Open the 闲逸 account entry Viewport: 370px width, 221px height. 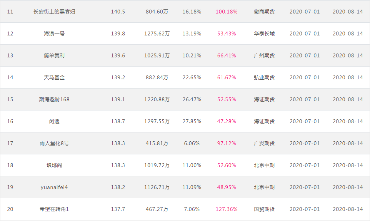(x=54, y=121)
